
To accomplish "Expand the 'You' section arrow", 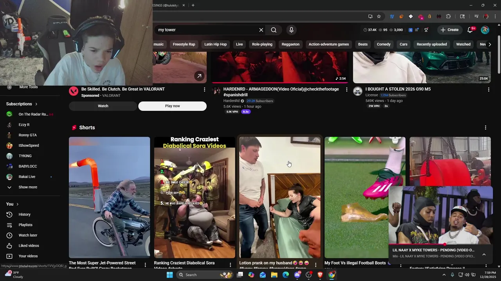I will 17,204.
